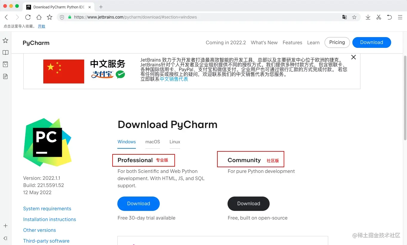Screen dimensions: 407x245
Task: Click the Download PyCharm heading
Action: 168,124
